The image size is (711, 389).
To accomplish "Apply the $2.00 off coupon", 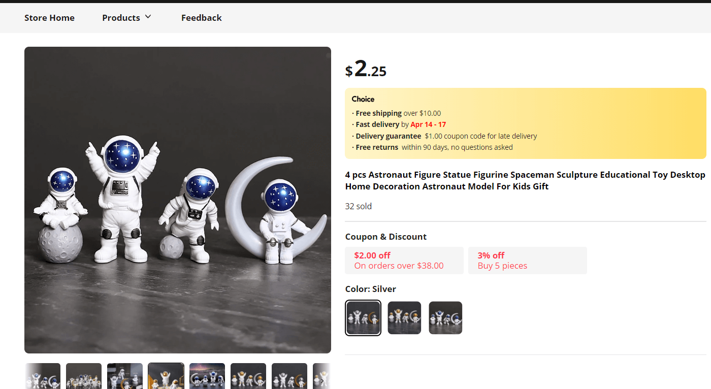I will pos(404,260).
